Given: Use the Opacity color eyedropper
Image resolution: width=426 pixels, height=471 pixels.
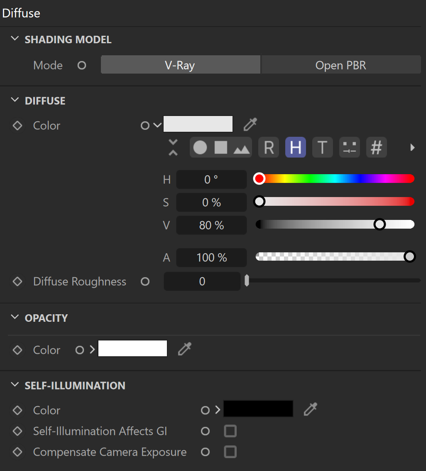Looking at the screenshot, I should pyautogui.click(x=184, y=349).
